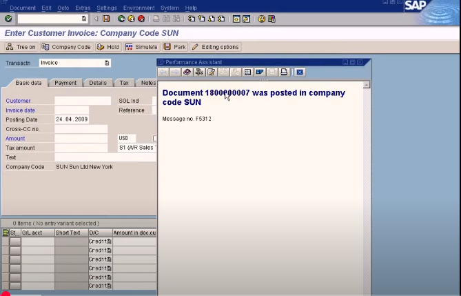
Task: Open the Environment menu
Action: (x=139, y=8)
